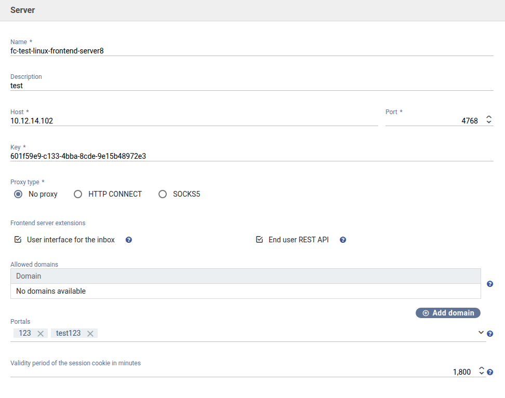
Task: Click the Add domain button
Action: point(448,313)
